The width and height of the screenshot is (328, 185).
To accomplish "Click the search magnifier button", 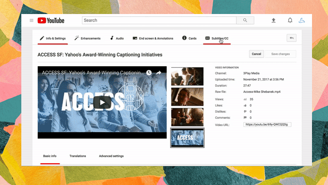I will (245, 20).
